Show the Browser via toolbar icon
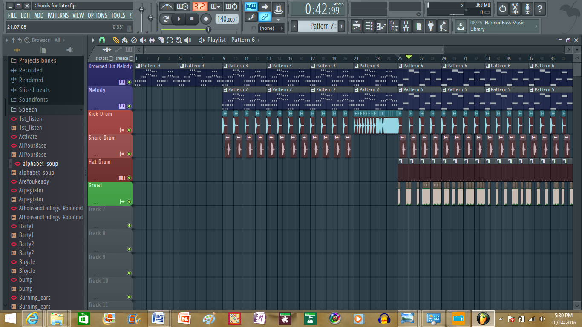This screenshot has height=327, width=582. click(394, 26)
